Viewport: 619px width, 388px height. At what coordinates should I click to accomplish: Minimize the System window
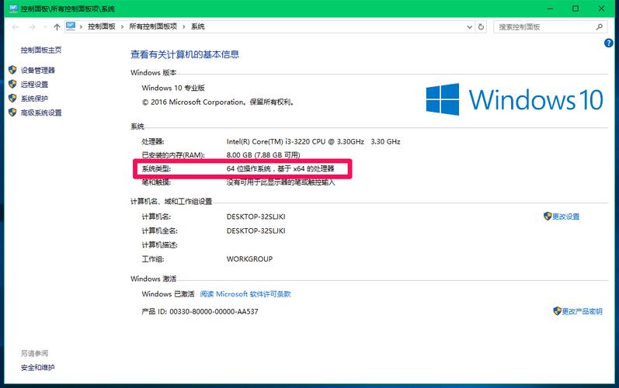550,9
